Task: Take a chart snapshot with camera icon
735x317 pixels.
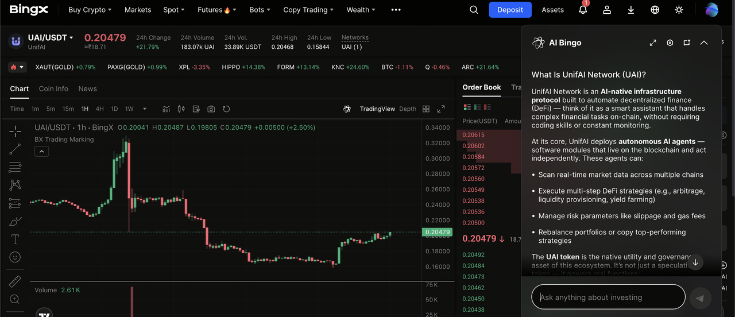Action: pyautogui.click(x=211, y=109)
